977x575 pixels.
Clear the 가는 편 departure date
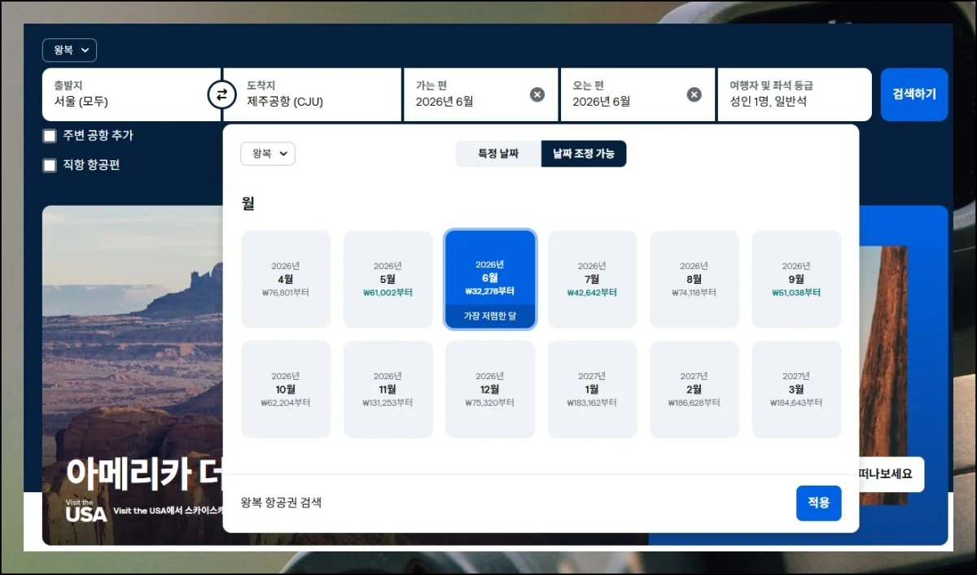click(537, 94)
